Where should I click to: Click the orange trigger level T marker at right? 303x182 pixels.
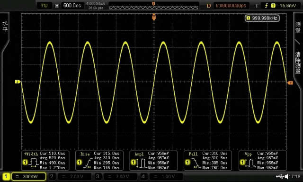[x=290, y=83]
